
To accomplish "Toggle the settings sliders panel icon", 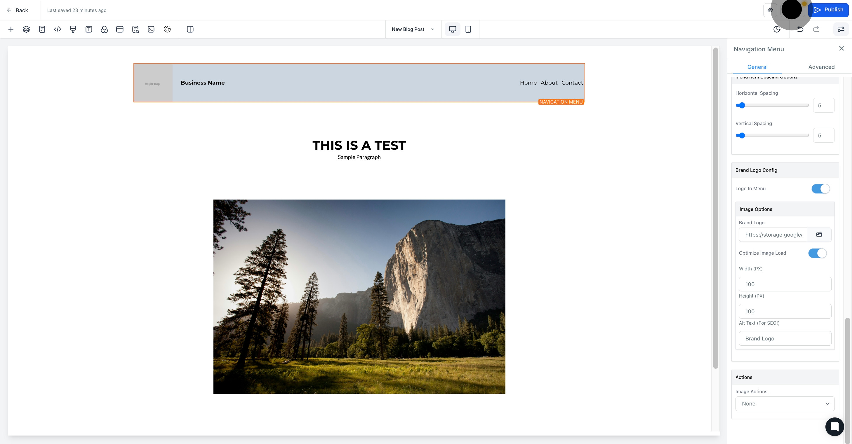I will (841, 29).
